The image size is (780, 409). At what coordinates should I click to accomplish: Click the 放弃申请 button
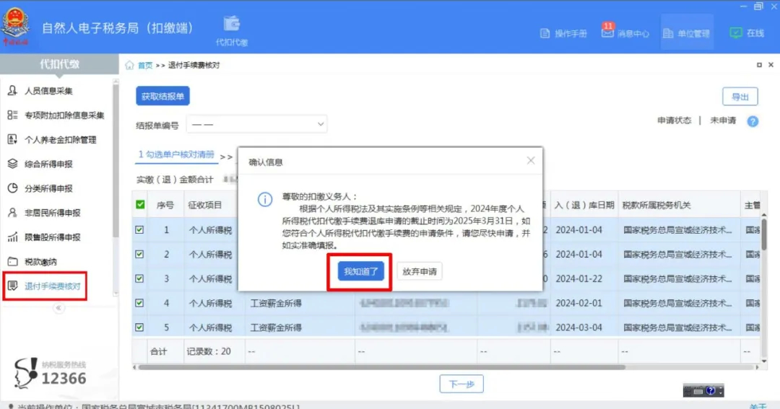420,271
